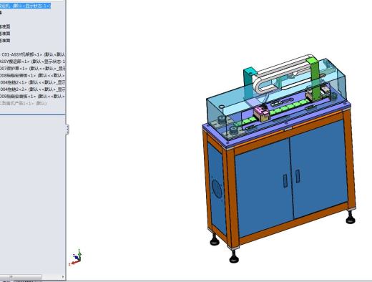
Task: Collapse the feature tree panel handle
Action: (67, 130)
